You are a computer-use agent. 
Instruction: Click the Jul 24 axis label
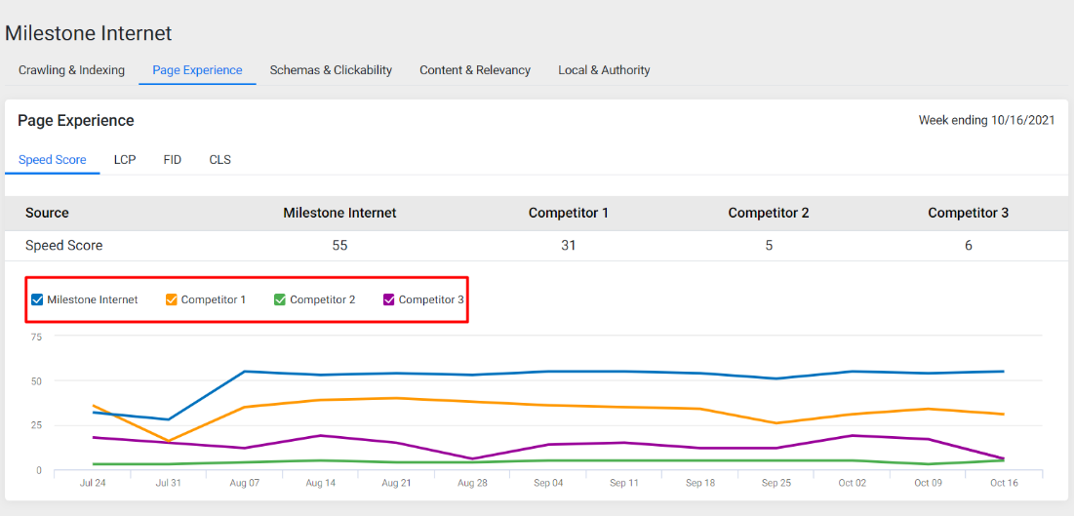point(93,483)
